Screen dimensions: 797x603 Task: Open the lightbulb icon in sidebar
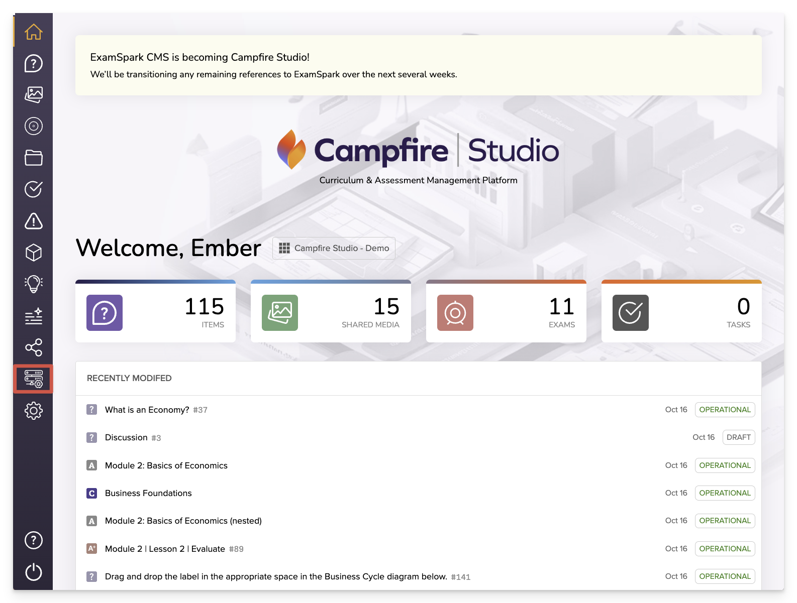[x=34, y=284]
